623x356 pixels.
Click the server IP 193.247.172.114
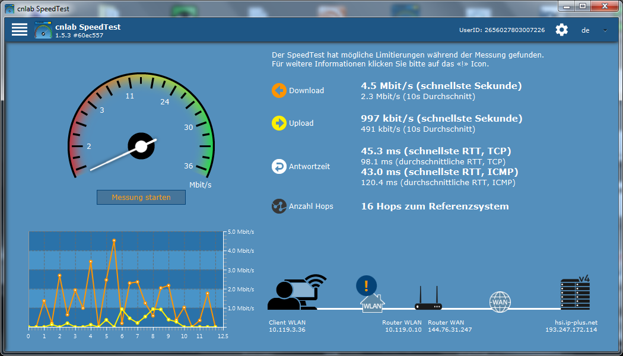pyautogui.click(x=571, y=330)
